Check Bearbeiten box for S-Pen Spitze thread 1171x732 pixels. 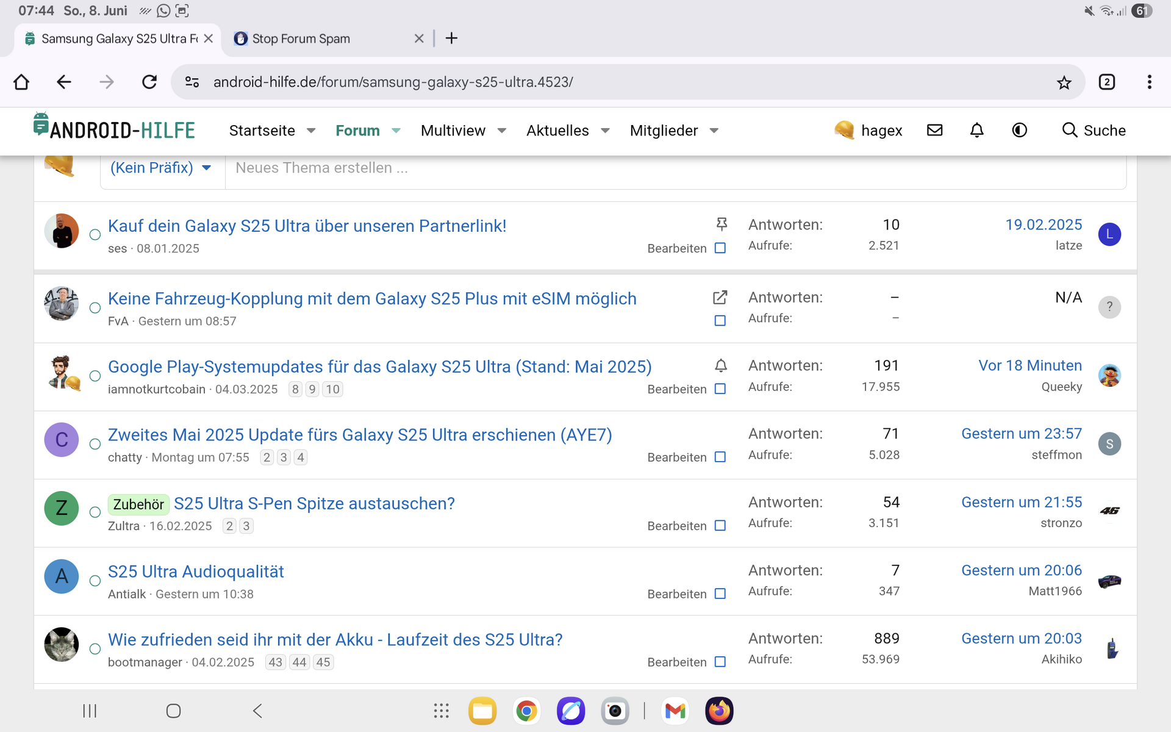[x=720, y=526]
